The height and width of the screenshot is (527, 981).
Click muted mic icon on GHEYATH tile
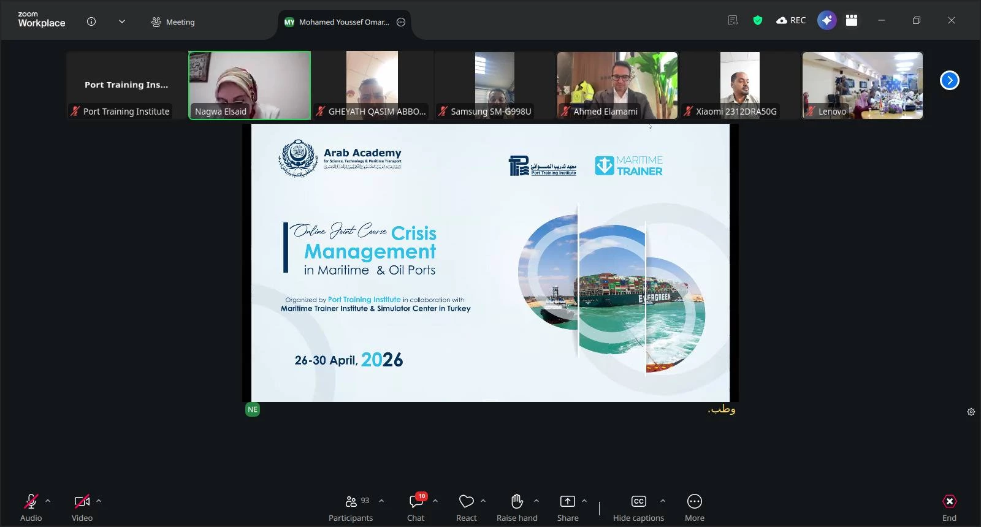point(320,111)
